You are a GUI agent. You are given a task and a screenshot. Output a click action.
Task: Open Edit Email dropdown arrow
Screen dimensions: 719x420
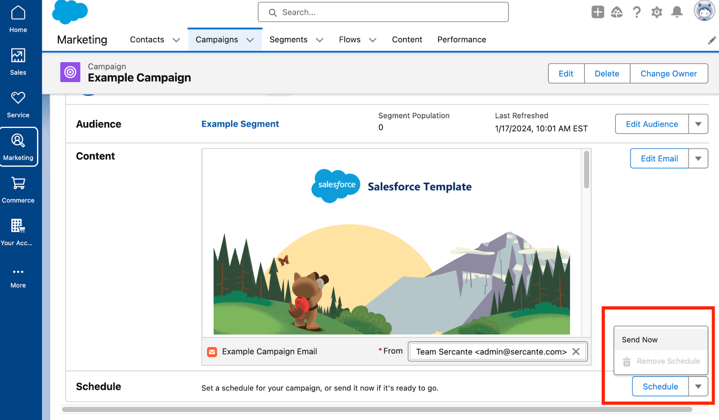pos(698,159)
